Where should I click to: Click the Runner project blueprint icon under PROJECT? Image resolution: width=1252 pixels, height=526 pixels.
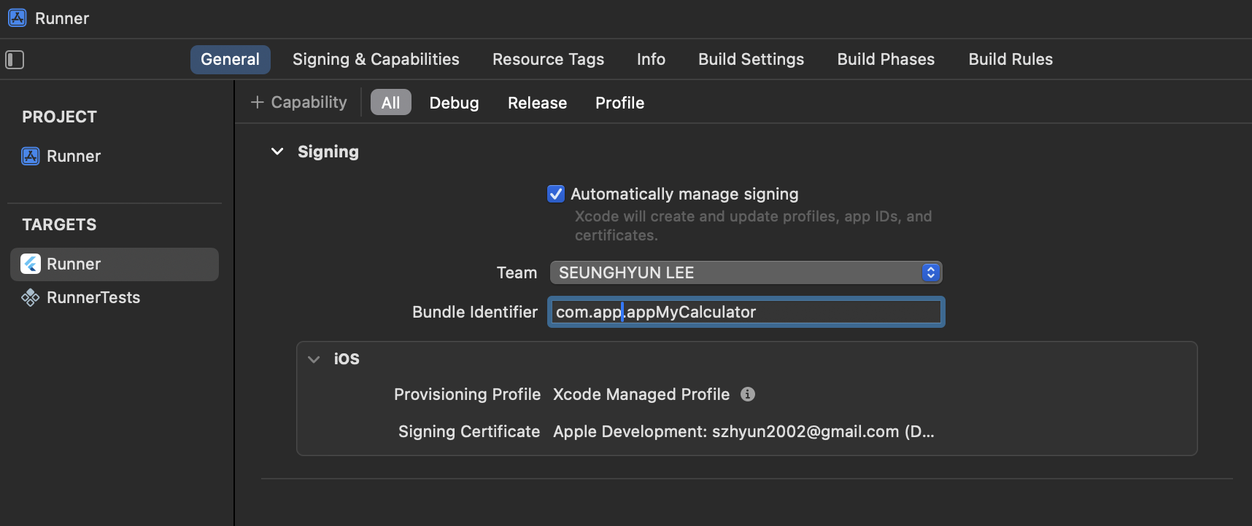click(x=31, y=156)
